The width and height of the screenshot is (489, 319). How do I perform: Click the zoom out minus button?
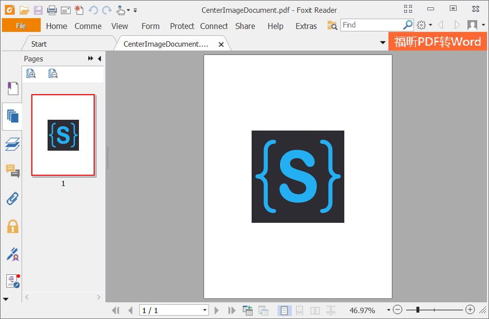click(398, 310)
